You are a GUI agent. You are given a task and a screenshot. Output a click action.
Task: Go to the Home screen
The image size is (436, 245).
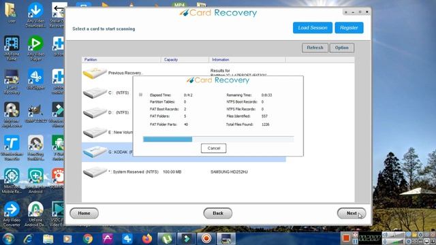click(84, 213)
